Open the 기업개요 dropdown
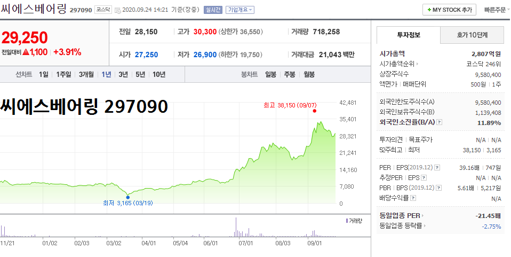This screenshot has width=511, height=257. (x=239, y=10)
